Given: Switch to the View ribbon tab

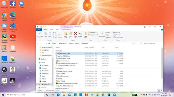Looking at the screenshot, I should coord(57,30).
